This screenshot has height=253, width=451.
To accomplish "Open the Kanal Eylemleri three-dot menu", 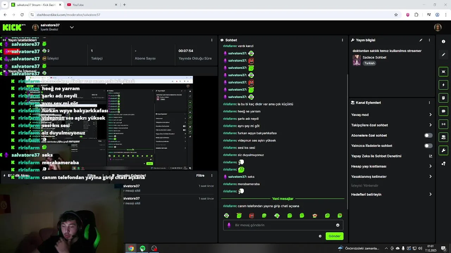I will point(429,103).
